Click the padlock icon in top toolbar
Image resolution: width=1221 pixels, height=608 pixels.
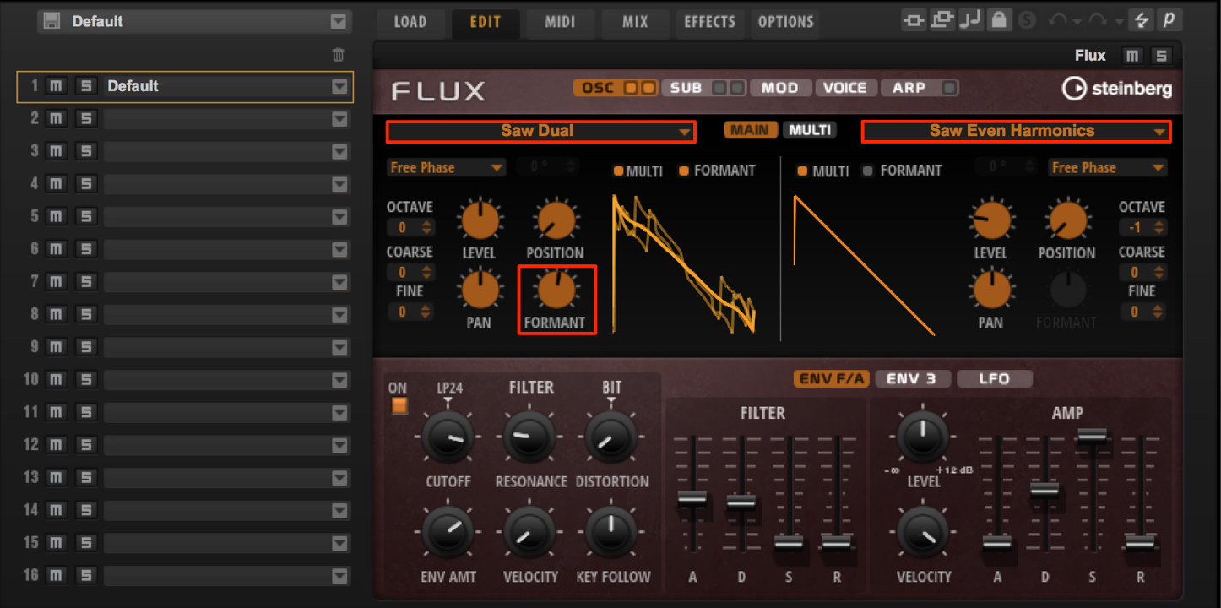tap(998, 20)
